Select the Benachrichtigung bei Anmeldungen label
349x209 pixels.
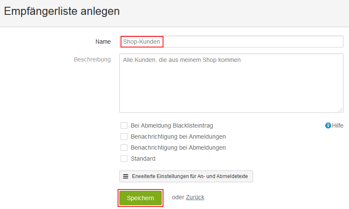(x=178, y=137)
